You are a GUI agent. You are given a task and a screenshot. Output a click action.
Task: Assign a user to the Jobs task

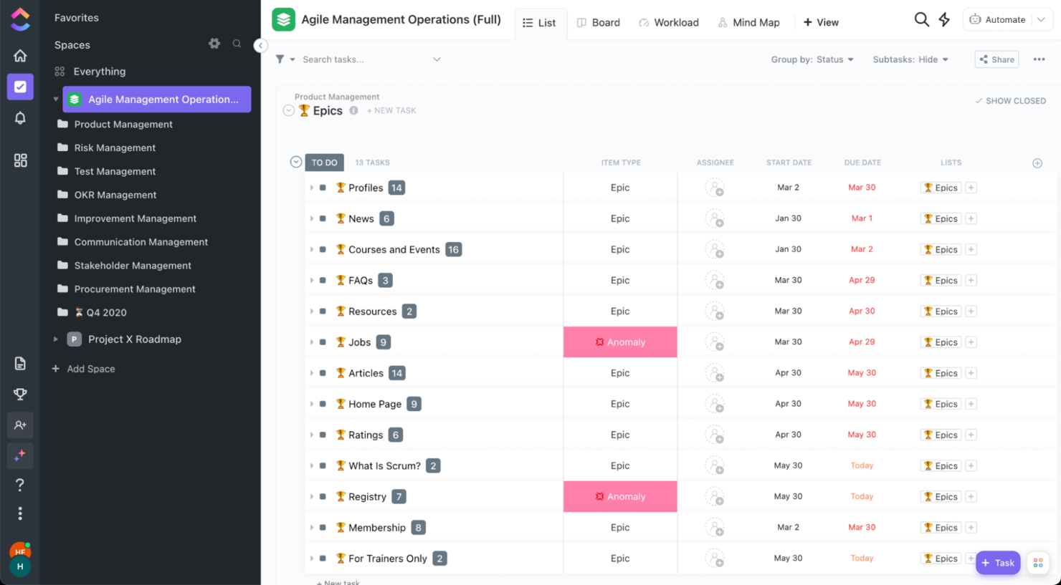715,342
